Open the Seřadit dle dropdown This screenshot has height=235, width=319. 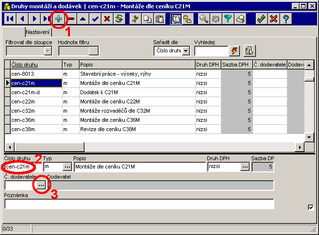point(185,51)
